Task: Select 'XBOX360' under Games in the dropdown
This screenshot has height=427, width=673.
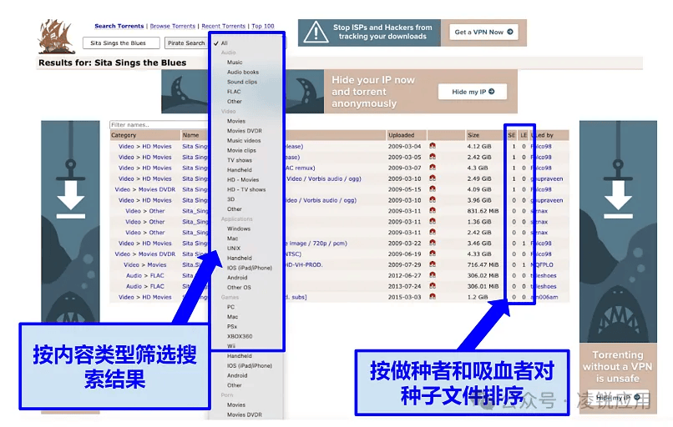Action: coord(239,336)
